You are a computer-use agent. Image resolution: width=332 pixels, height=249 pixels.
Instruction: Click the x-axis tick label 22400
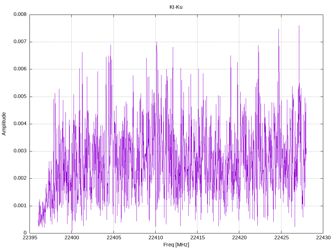(x=72, y=238)
